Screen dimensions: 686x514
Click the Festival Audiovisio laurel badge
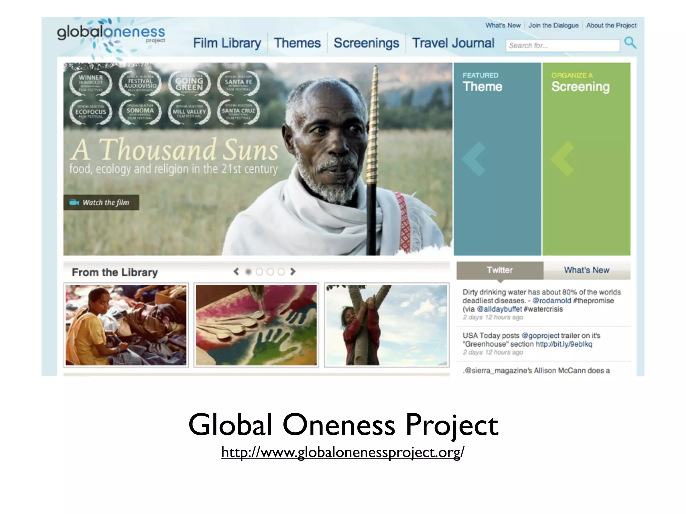pos(140,83)
